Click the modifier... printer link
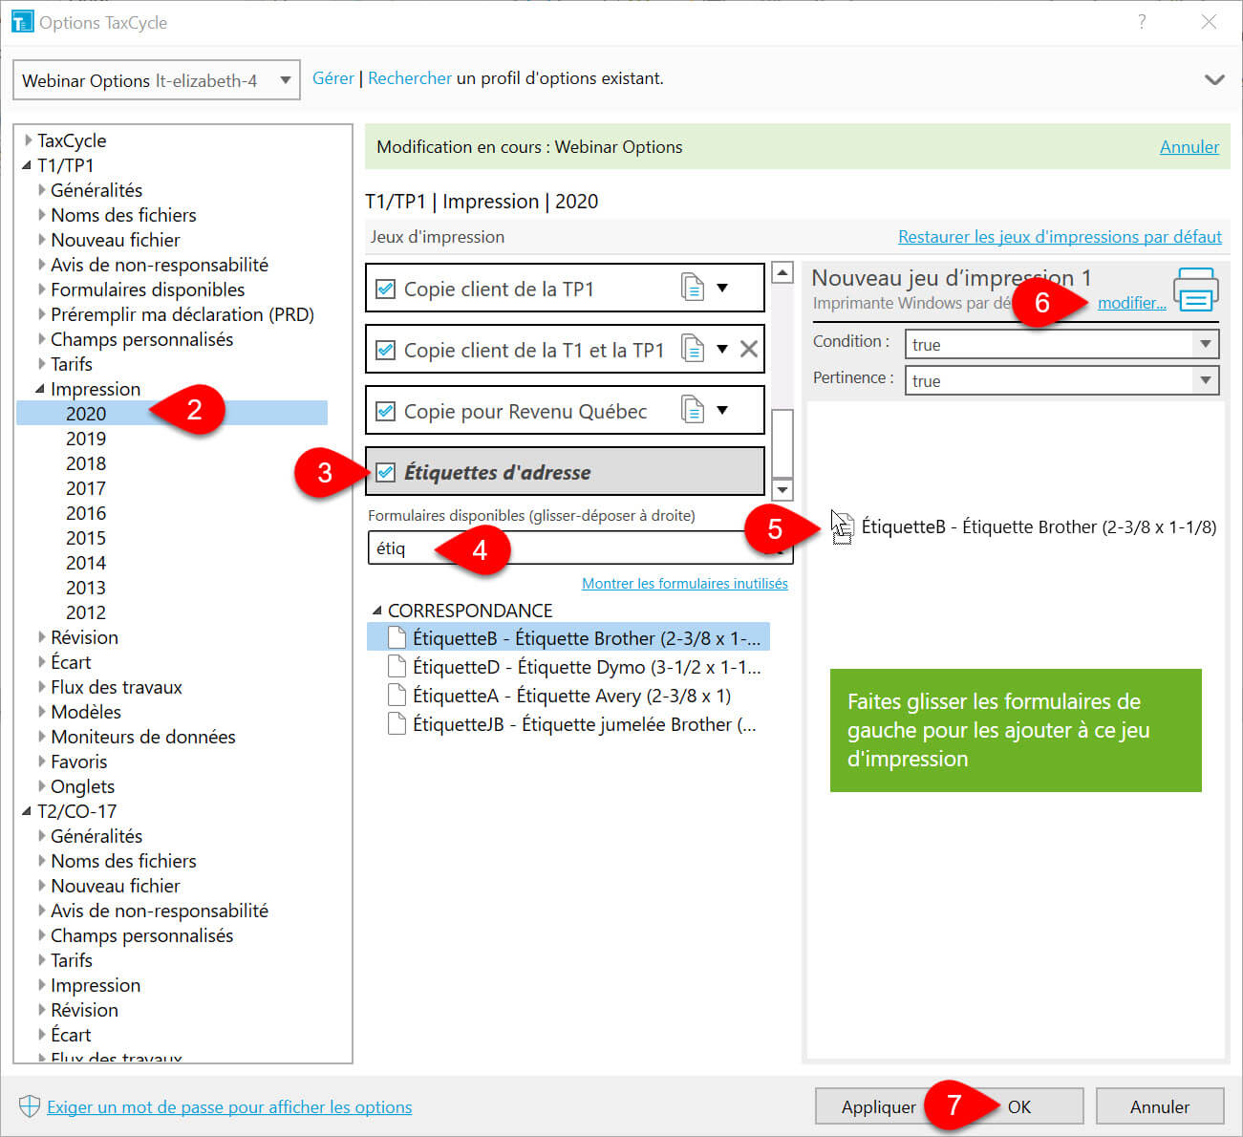 click(x=1132, y=303)
